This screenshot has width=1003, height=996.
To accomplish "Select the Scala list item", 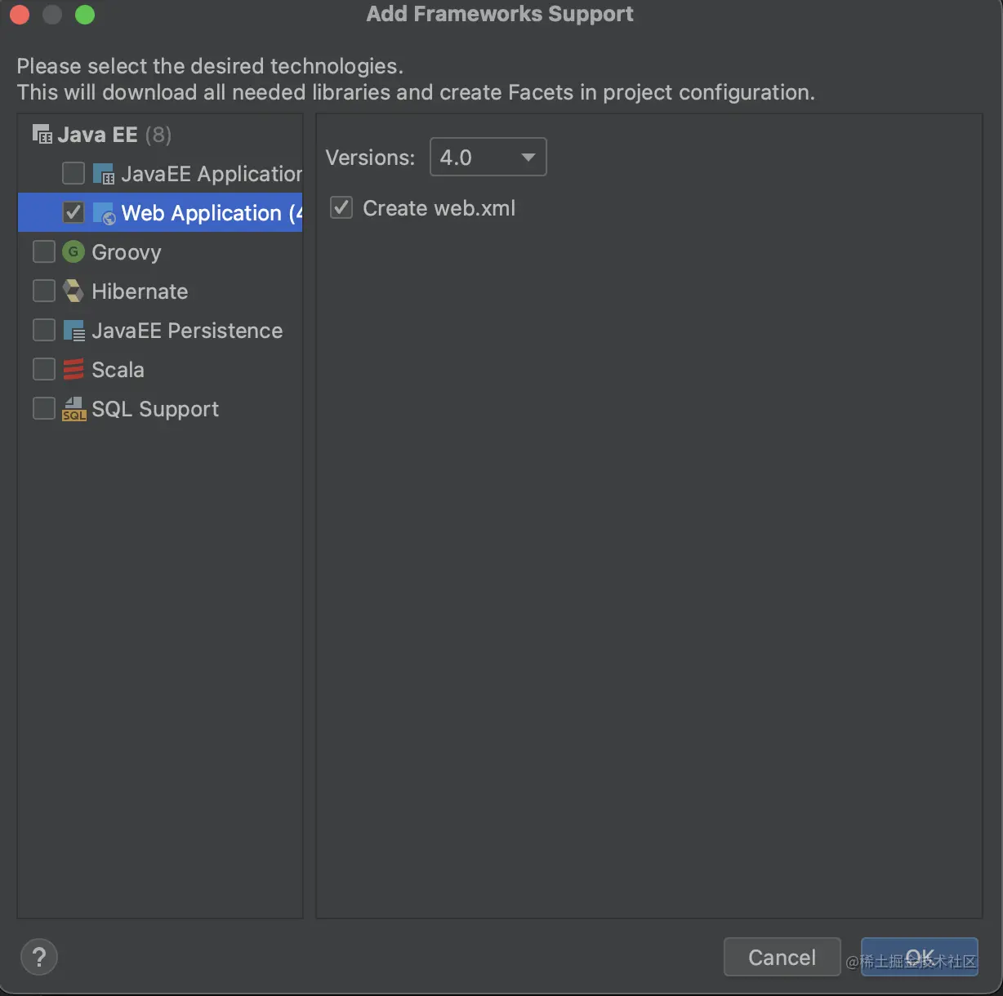I will click(x=118, y=370).
